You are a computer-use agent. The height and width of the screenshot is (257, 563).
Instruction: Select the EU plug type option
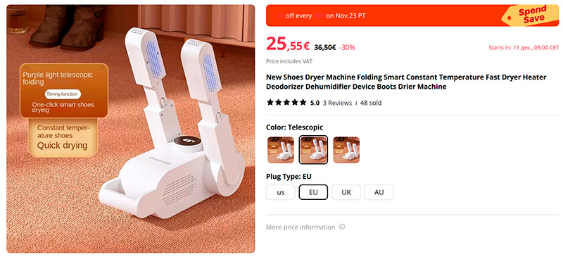(x=313, y=192)
